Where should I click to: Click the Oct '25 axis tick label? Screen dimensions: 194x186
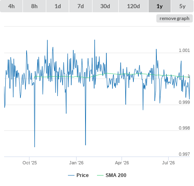(x=29, y=163)
